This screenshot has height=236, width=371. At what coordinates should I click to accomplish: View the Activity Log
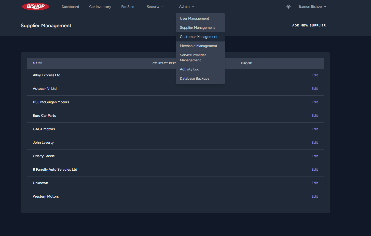[189, 69]
